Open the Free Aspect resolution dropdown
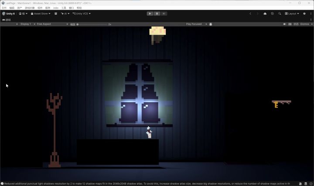This screenshot has width=314, height=186. pyautogui.click(x=52, y=24)
